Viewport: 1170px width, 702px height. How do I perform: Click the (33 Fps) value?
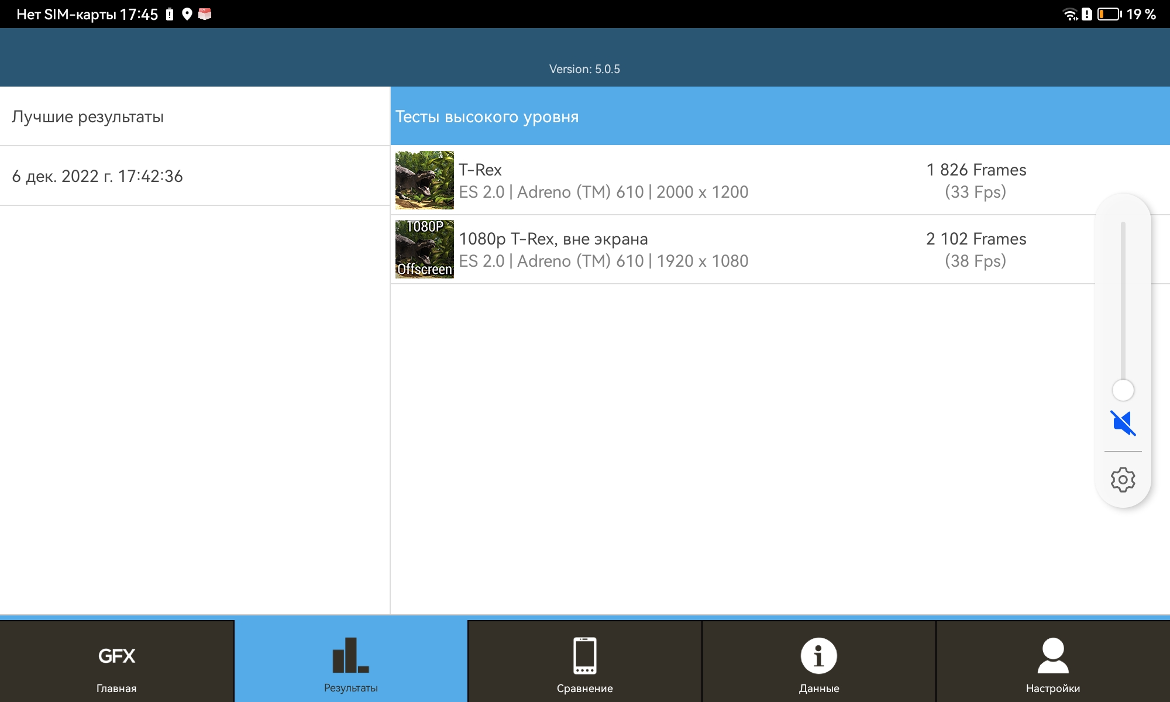(x=976, y=192)
